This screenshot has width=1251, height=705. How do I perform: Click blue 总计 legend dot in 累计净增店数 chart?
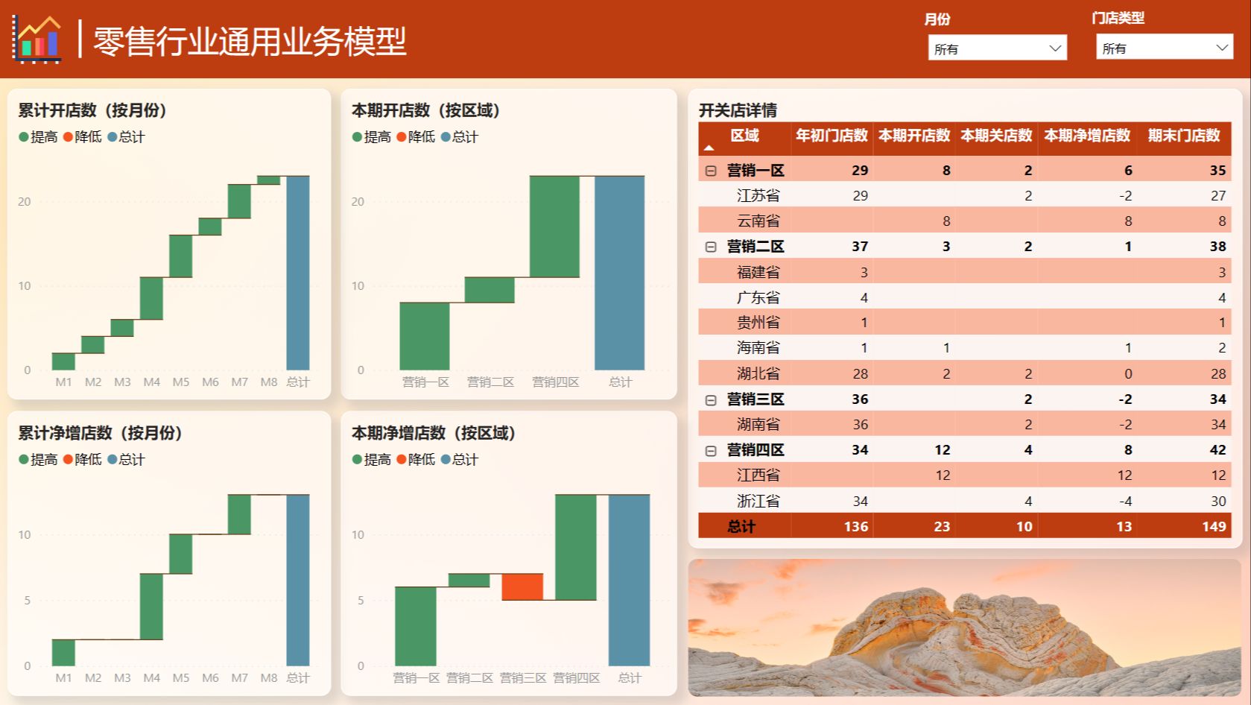[113, 460]
